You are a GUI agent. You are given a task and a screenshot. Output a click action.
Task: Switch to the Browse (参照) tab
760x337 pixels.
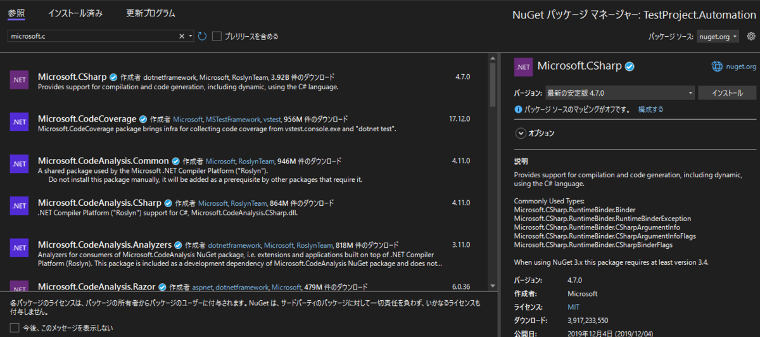click(16, 13)
